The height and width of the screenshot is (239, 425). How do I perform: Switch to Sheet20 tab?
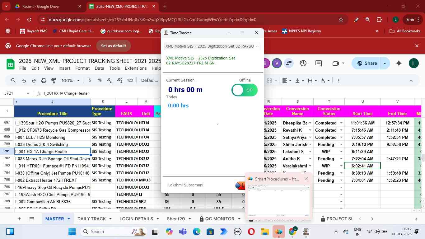[x=176, y=219]
